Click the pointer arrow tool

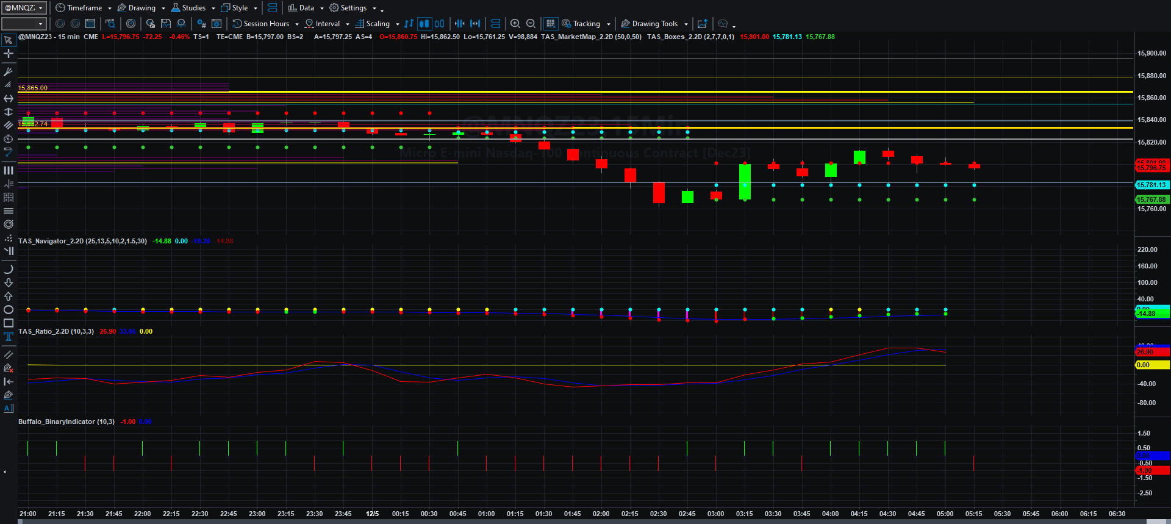coord(9,40)
